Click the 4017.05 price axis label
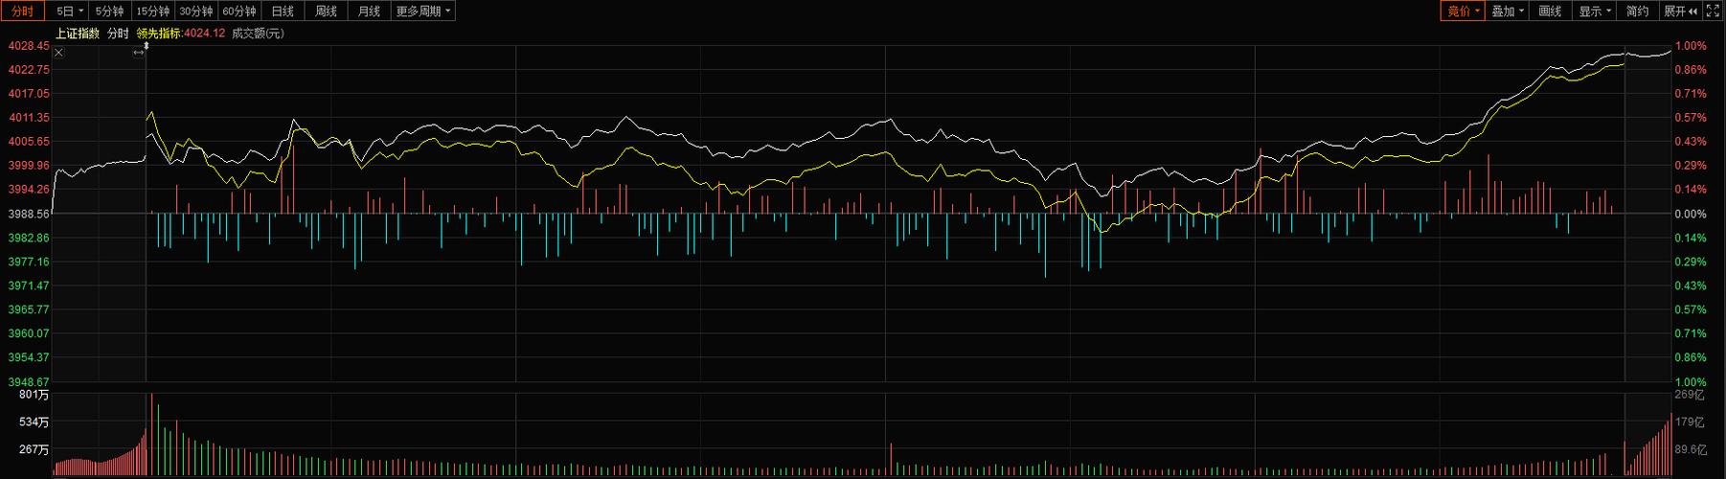The height and width of the screenshot is (479, 1726). click(29, 94)
